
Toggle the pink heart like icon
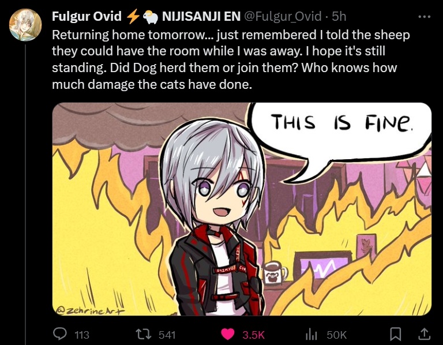(x=227, y=334)
